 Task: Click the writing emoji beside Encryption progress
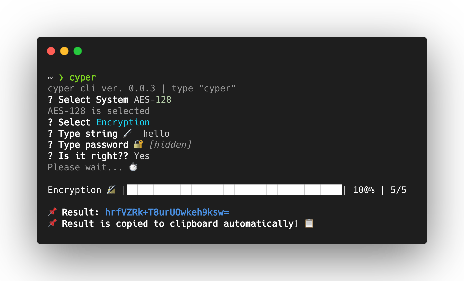[x=111, y=190]
